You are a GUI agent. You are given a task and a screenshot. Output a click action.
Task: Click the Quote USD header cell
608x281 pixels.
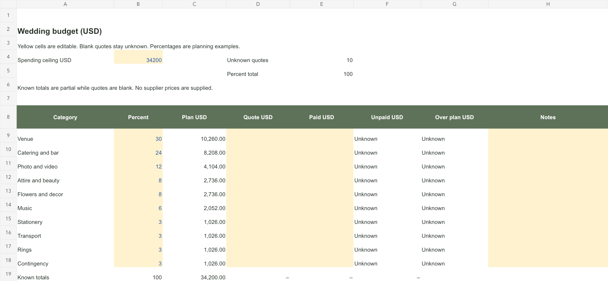click(x=258, y=117)
